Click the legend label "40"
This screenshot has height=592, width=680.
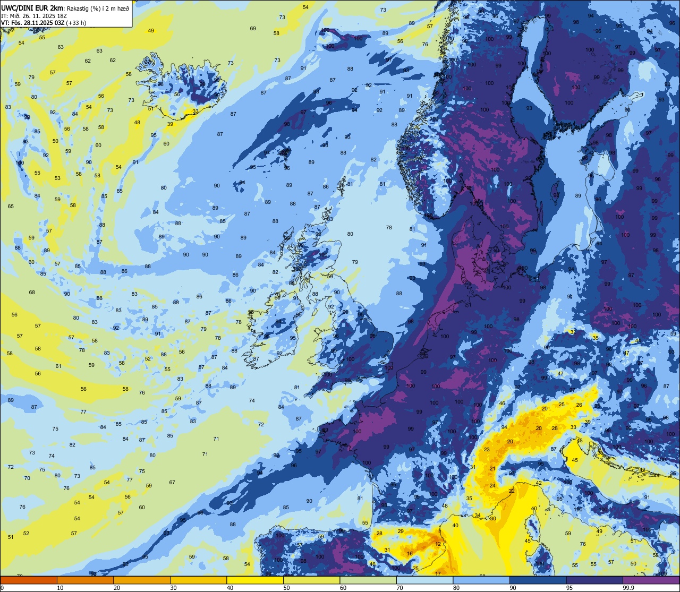(x=230, y=588)
